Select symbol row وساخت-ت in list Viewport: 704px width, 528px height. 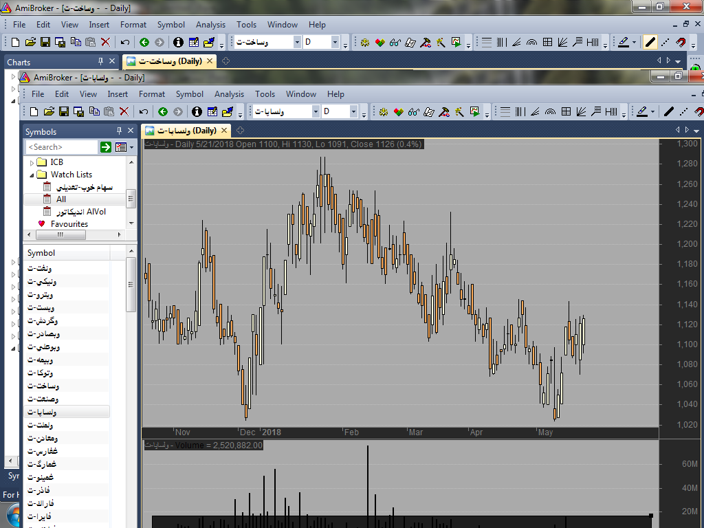click(x=67, y=386)
